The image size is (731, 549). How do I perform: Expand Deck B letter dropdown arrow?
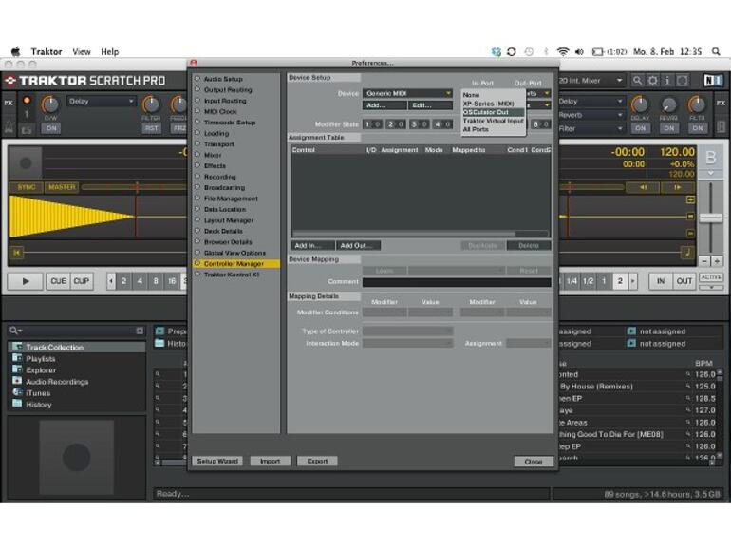click(710, 173)
